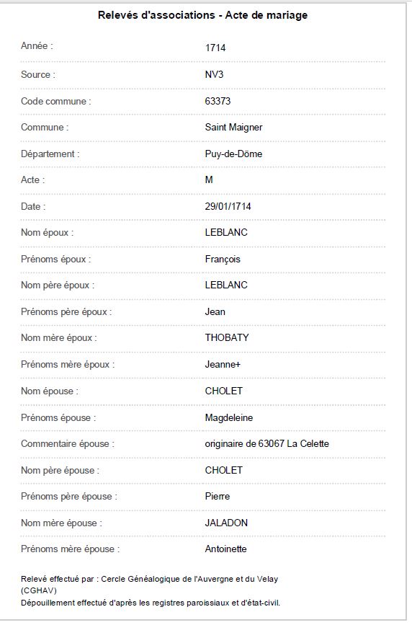The image size is (412, 625).
Task: Click the 'Cercle Généalogique de l'Auvergne' credit line
Action: (149, 585)
